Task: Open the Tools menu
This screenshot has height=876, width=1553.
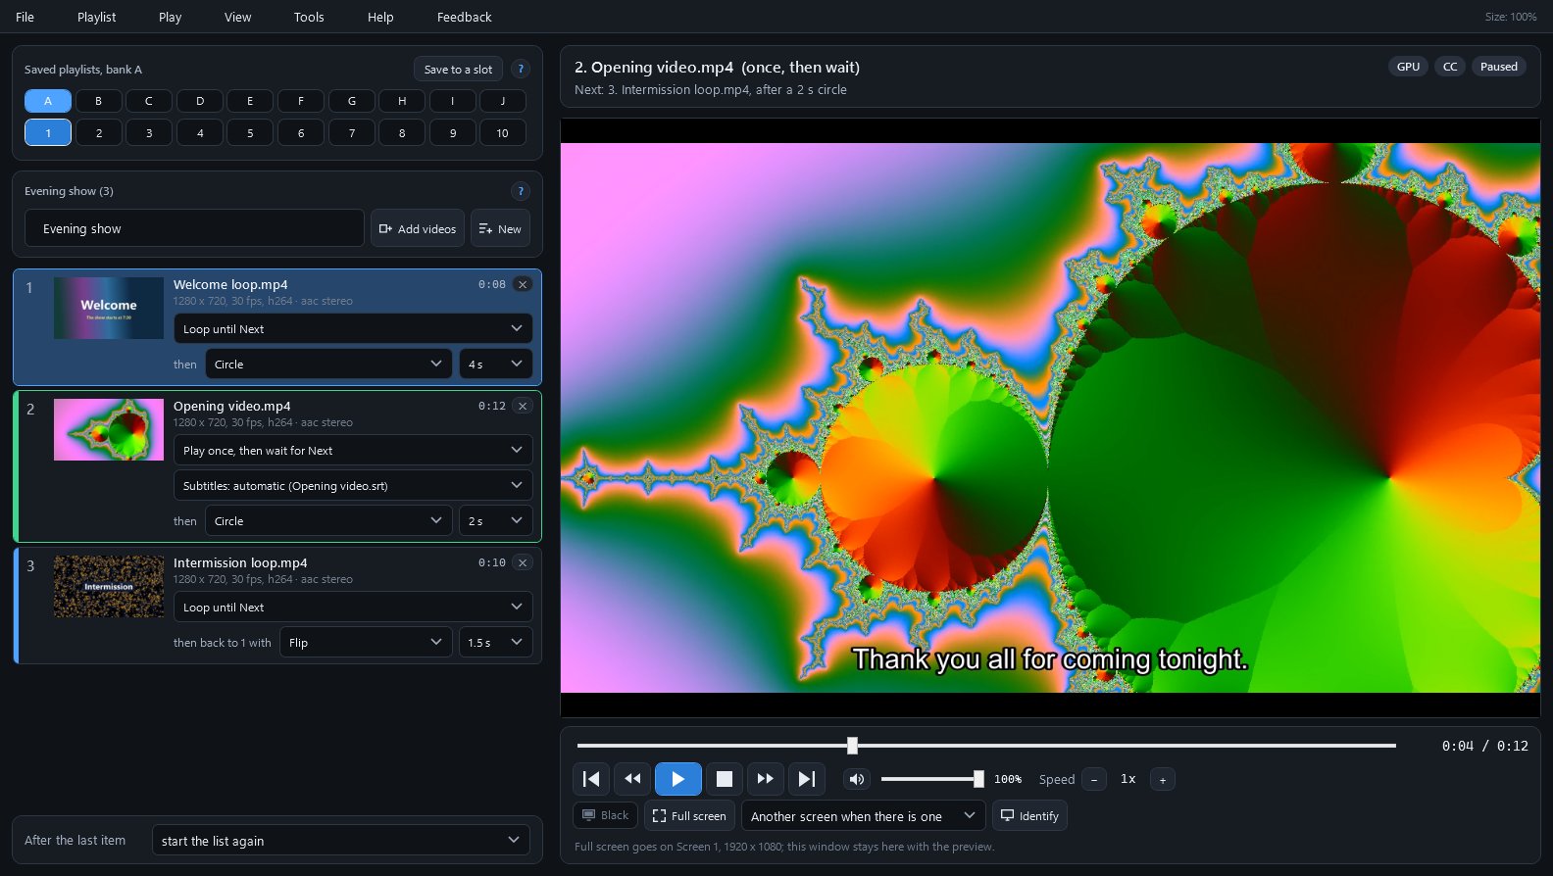Action: [x=309, y=17]
